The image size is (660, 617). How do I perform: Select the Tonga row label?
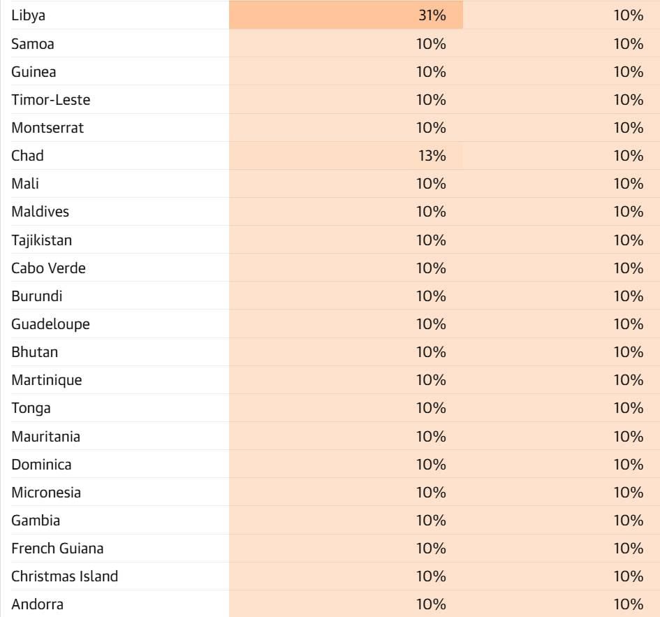[x=31, y=409]
